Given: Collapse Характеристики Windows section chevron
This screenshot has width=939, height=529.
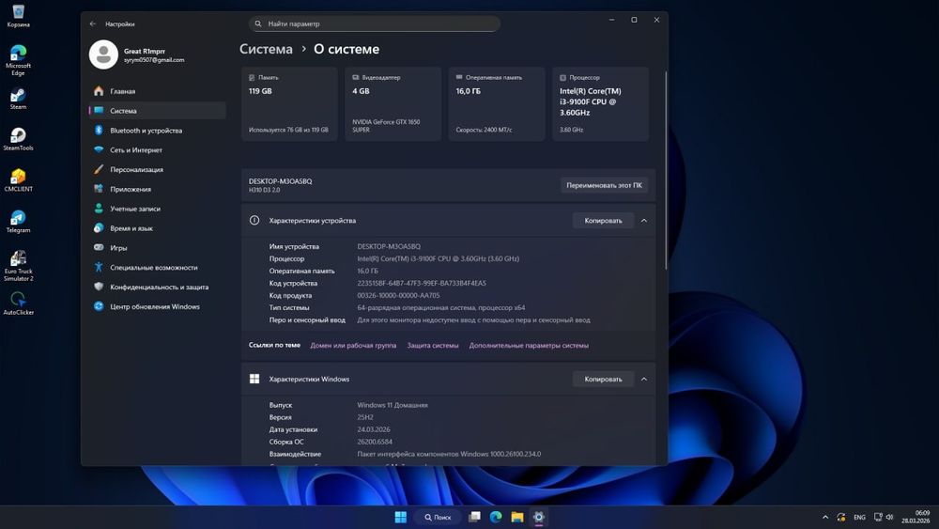Looking at the screenshot, I should click(644, 380).
